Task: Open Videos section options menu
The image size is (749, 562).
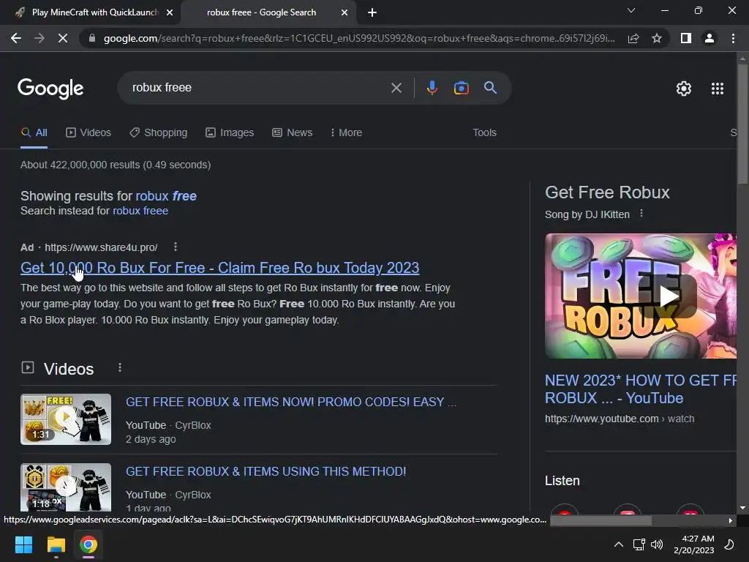Action: pos(119,367)
